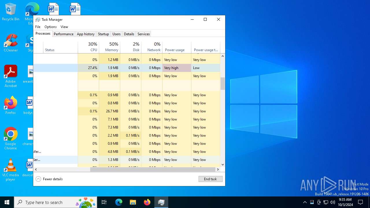Viewport: 370px width, 208px height.
Task: Open the File menu in Task Manager
Action: tap(38, 27)
